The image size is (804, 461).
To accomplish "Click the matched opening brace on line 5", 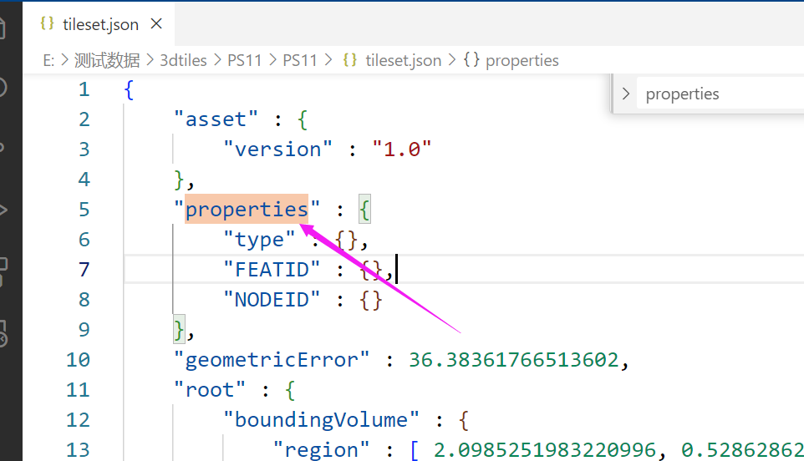I will [x=364, y=210].
